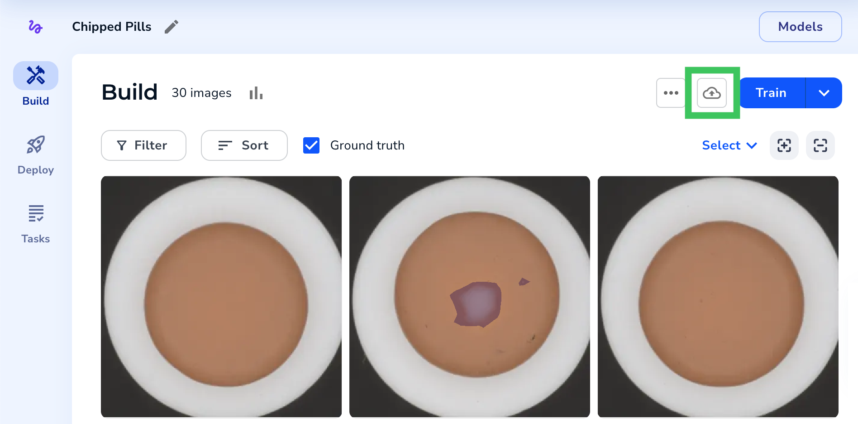This screenshot has height=424, width=858.
Task: Open the cloud upload icon to add images
Action: click(x=711, y=92)
